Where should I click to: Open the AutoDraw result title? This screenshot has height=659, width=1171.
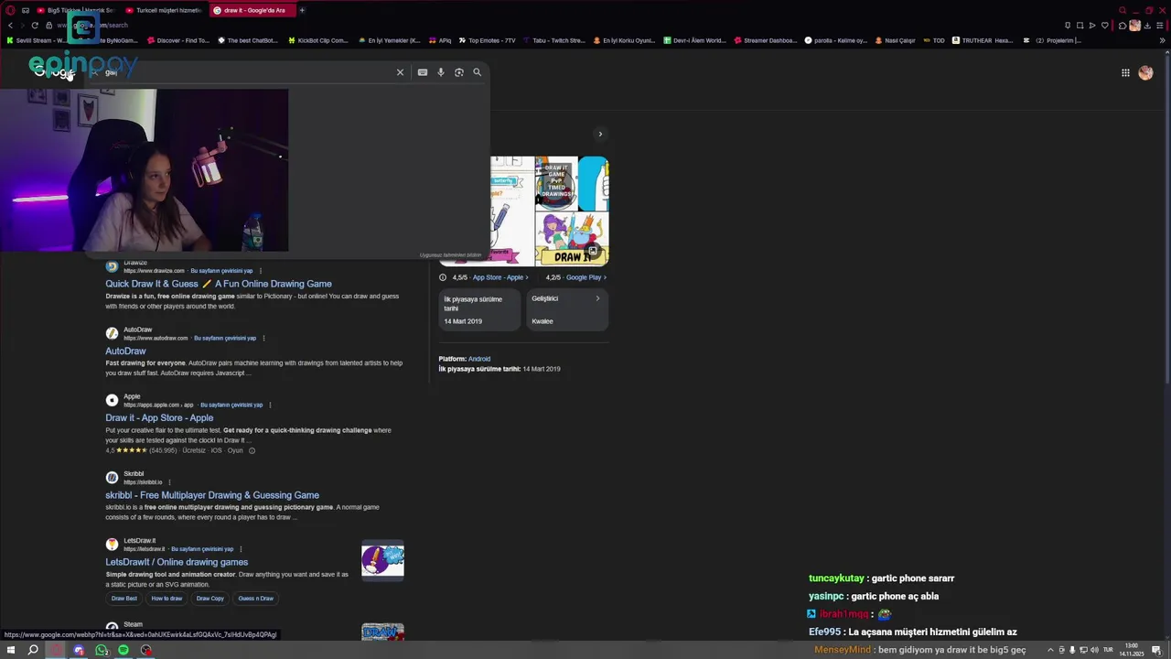tap(125, 351)
